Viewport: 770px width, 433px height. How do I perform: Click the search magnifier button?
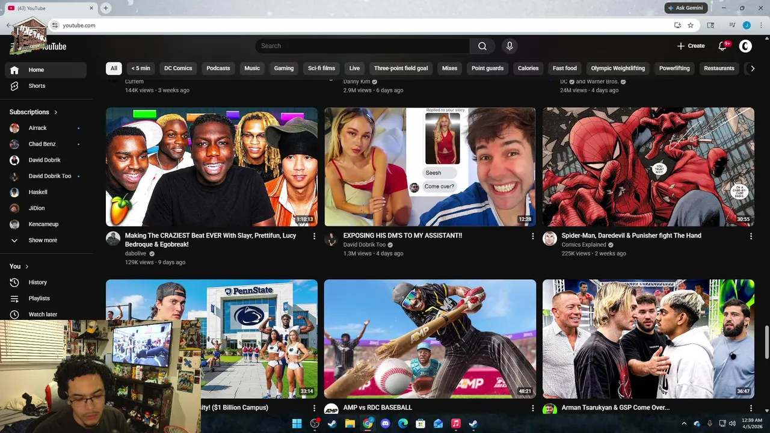click(482, 46)
